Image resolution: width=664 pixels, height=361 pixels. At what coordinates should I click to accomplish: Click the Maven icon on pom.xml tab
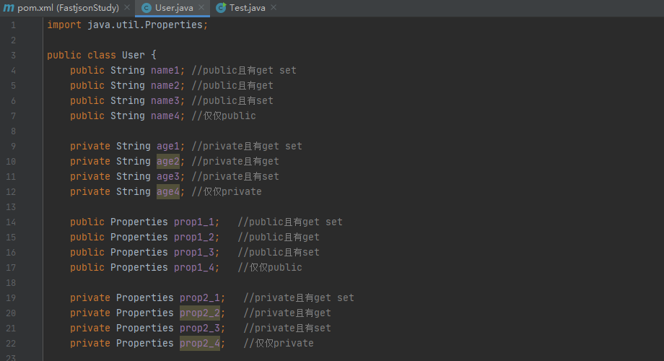(9, 8)
